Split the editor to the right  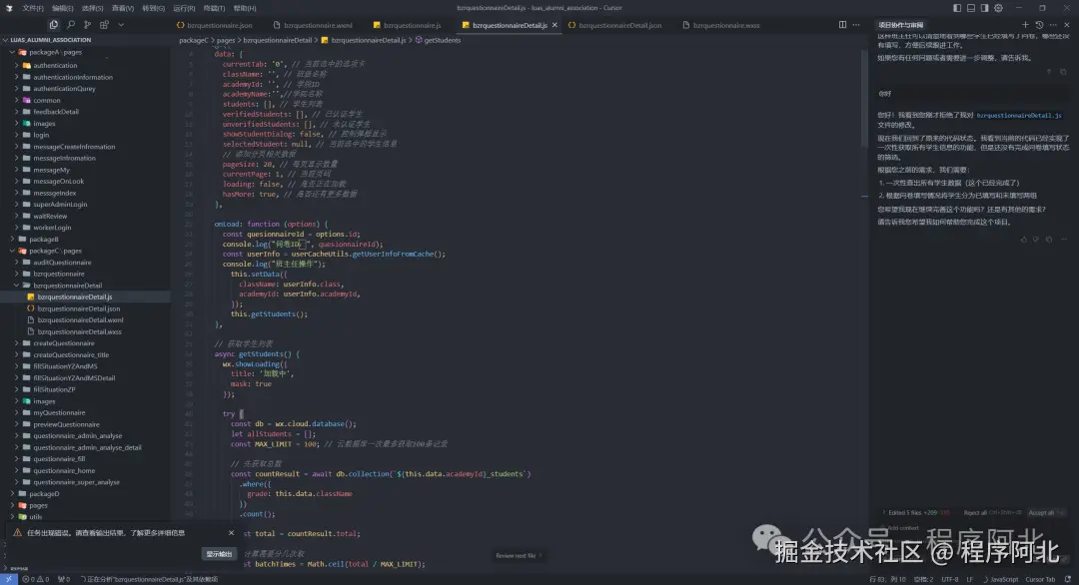(842, 25)
